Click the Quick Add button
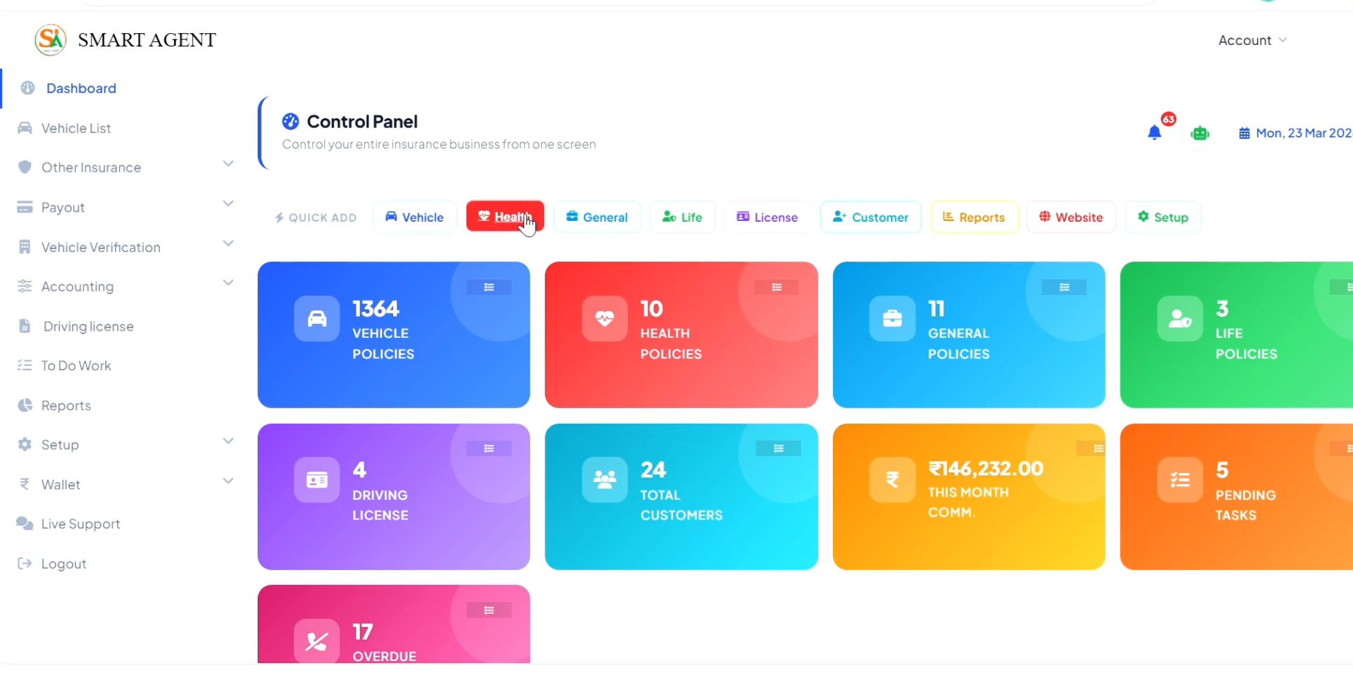Screen dimensions: 1353x675 coord(315,217)
